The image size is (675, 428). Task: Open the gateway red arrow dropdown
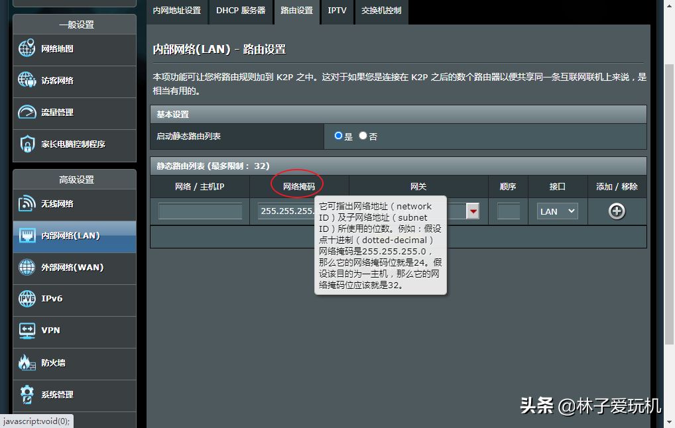473,211
